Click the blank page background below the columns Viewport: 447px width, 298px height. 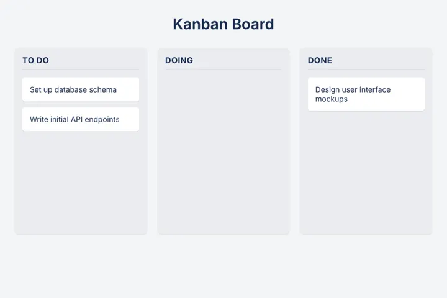(x=223, y=266)
